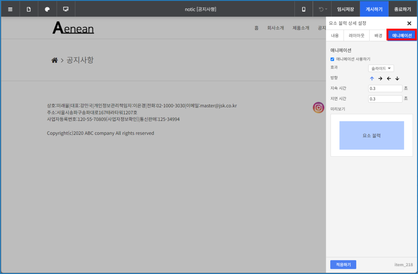Click the upward slide direction arrow
The image size is (418, 274).
tap(372, 78)
